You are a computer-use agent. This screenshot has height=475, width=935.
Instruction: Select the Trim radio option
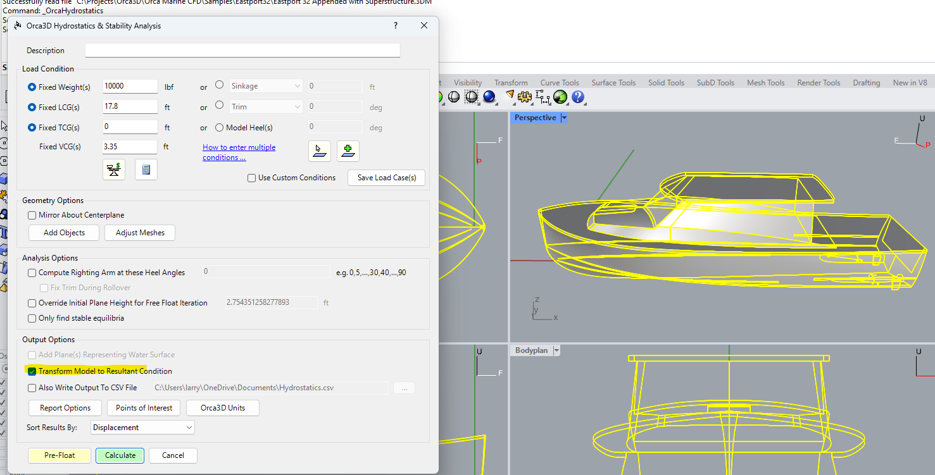pos(220,105)
